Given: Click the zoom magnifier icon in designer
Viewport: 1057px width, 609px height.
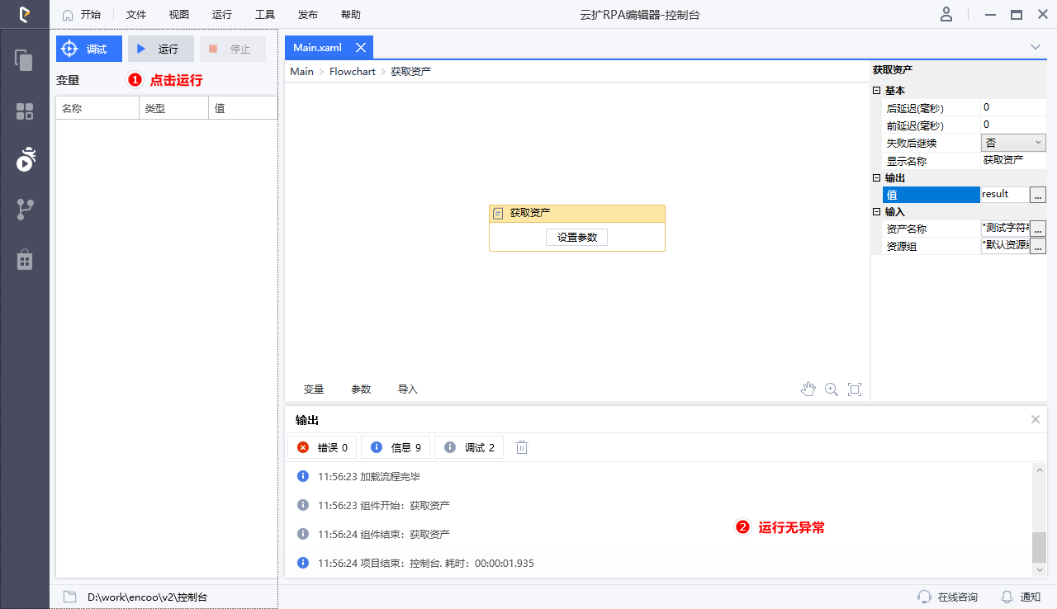Looking at the screenshot, I should (832, 389).
